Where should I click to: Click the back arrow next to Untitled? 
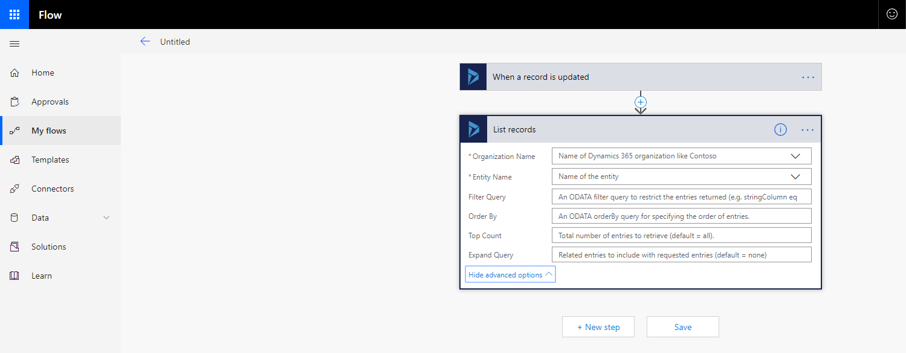click(145, 42)
